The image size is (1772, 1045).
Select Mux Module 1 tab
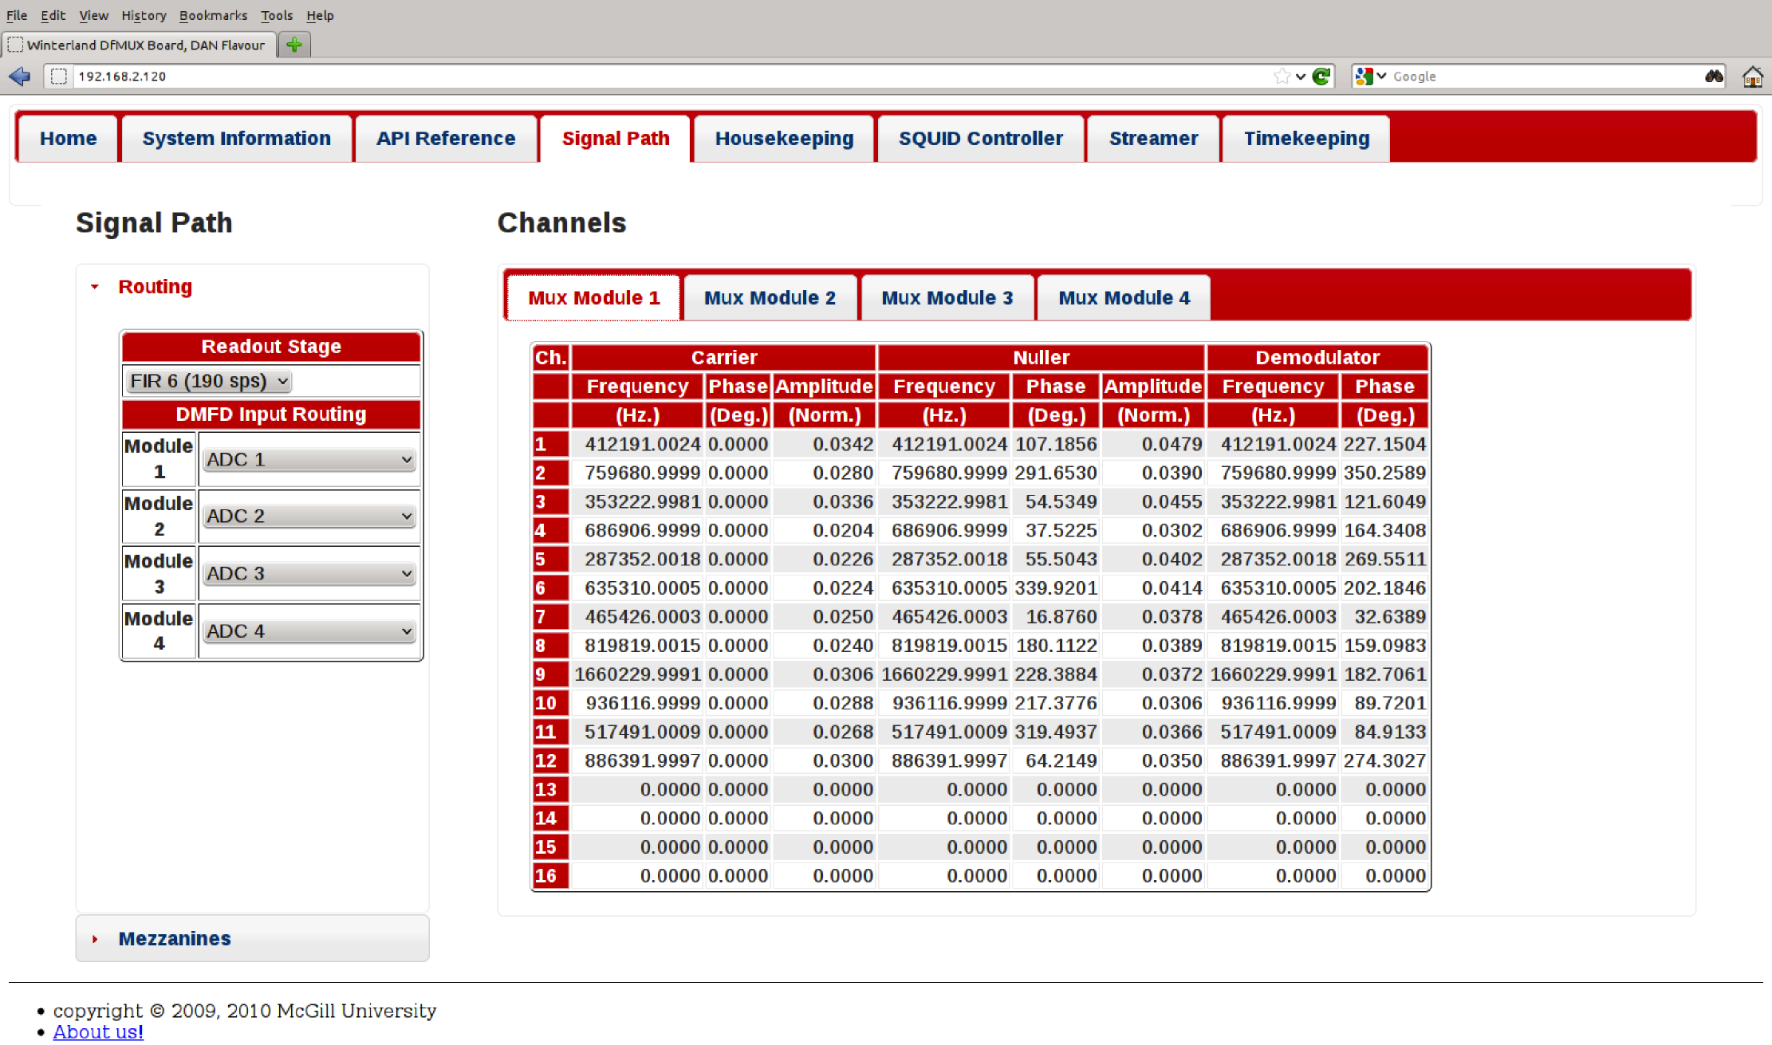coord(594,298)
